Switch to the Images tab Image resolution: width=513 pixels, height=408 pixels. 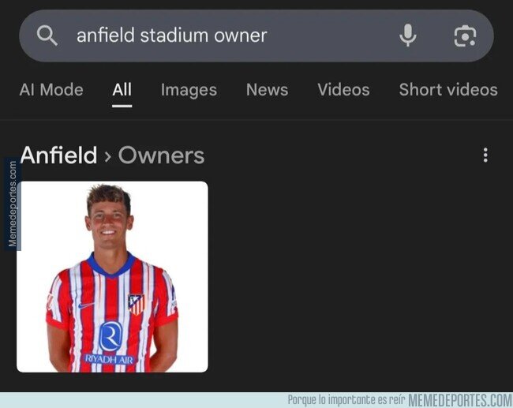pyautogui.click(x=189, y=90)
